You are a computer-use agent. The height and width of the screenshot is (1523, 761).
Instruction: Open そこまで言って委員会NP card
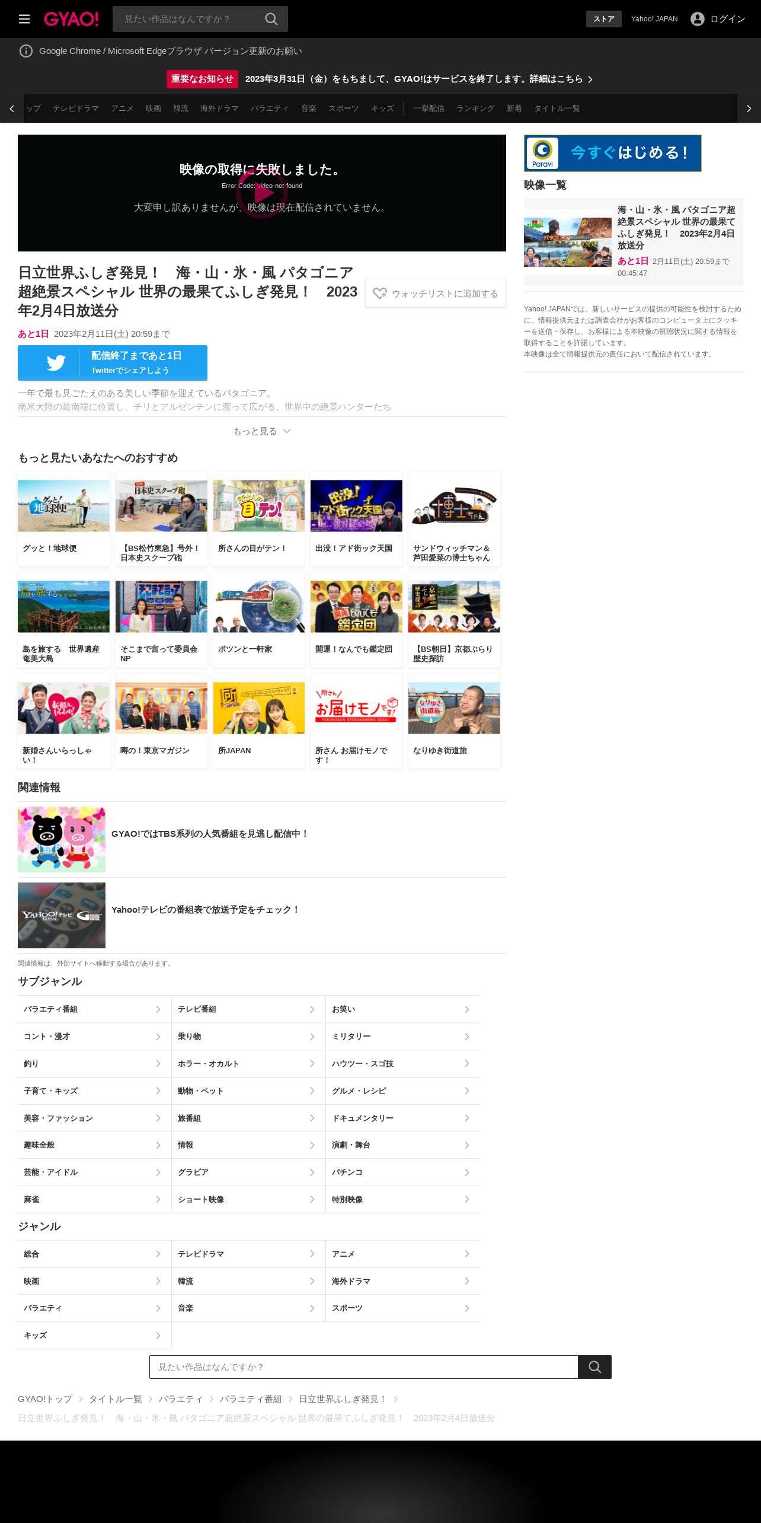coord(161,620)
